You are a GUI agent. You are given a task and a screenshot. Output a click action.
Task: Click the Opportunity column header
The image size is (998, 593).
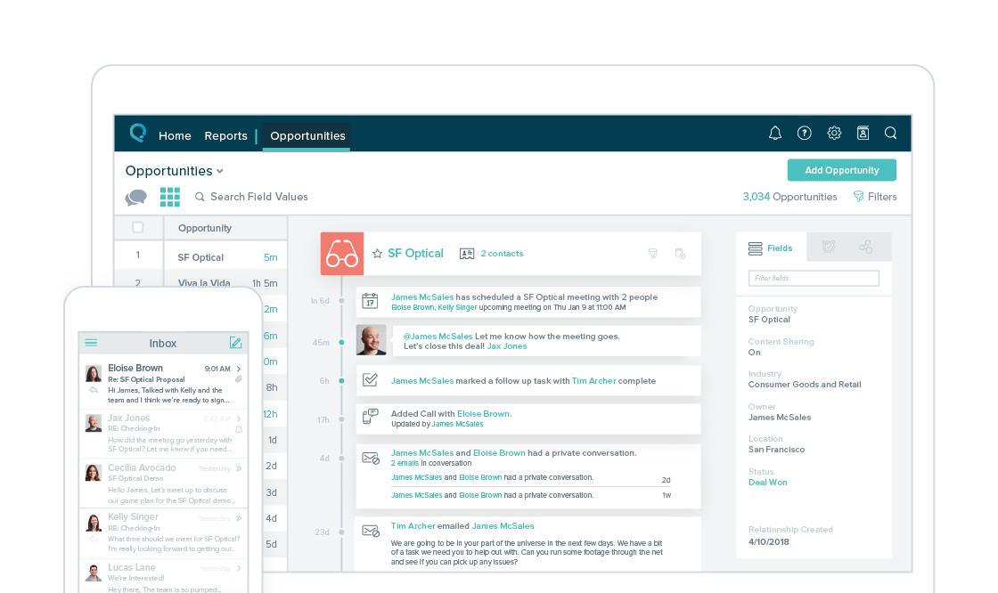204,228
